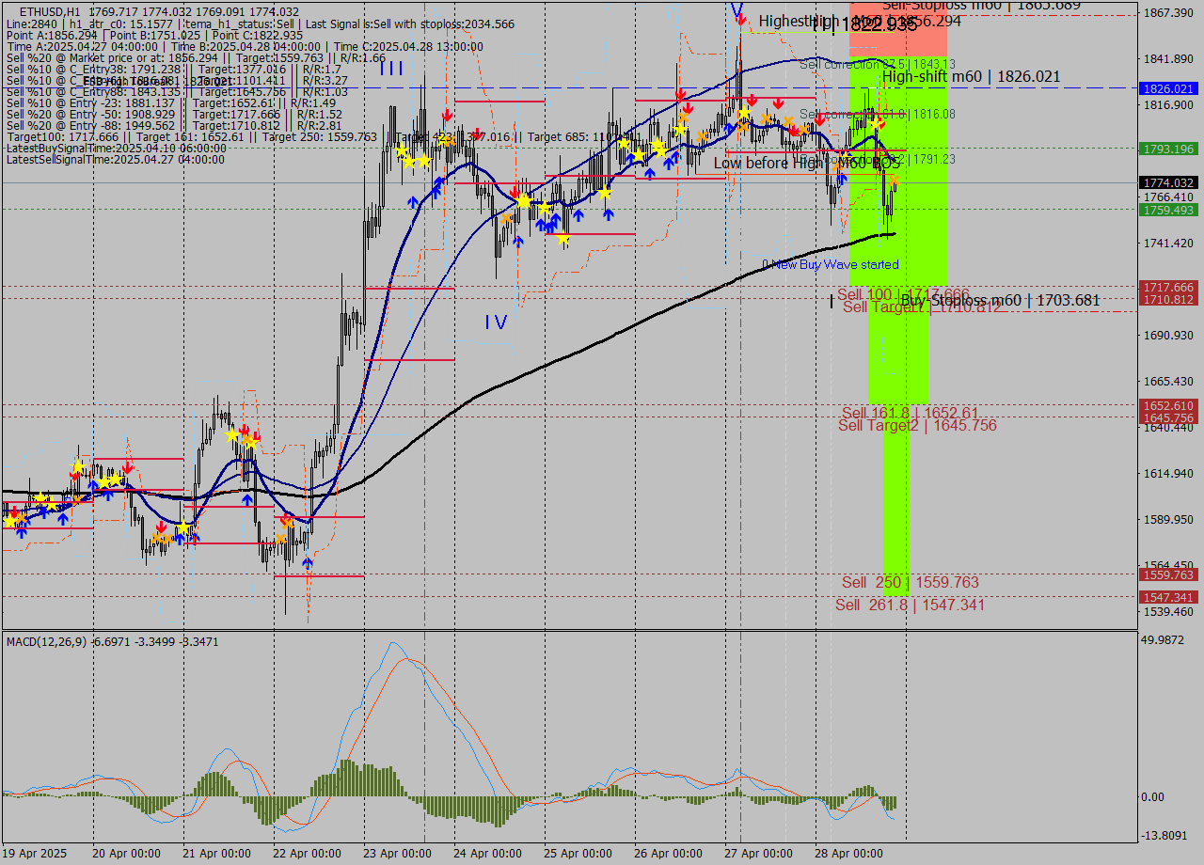Click the black I marker beside Sell Target1

coord(832,301)
